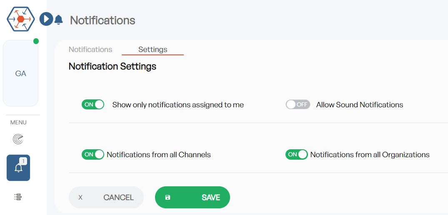The width and height of the screenshot is (448, 215).
Task: Click the hexagon app logo
Action: pos(21,19)
